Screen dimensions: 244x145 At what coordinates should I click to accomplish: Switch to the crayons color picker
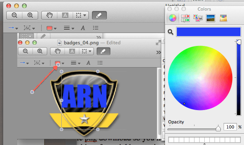click(223, 18)
